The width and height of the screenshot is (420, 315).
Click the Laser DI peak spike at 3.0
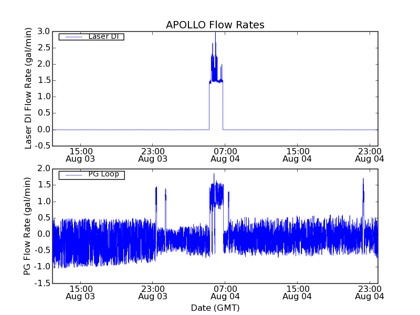[x=215, y=37]
